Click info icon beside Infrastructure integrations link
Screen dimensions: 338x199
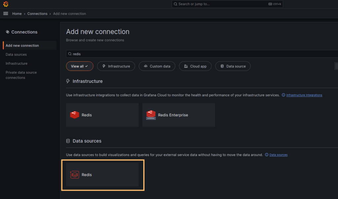tap(284, 95)
